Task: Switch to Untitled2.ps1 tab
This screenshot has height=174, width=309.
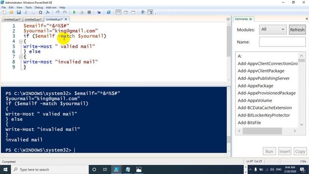Action: [12, 19]
